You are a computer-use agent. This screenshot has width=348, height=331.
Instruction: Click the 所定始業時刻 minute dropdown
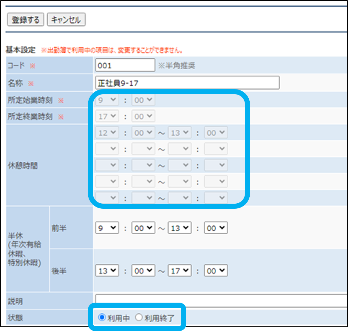pos(143,100)
